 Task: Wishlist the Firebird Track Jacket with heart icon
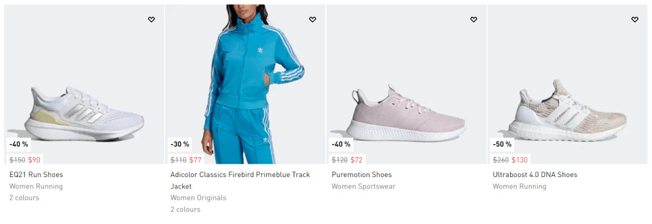coord(312,19)
